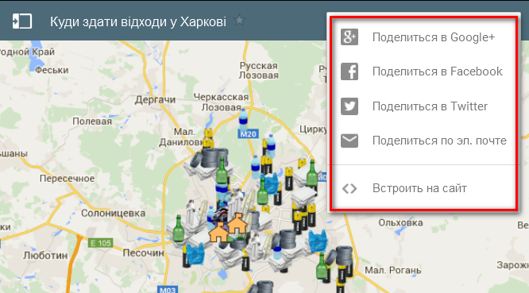Star the map Куди здати відходи у Харкові
This screenshot has width=529, height=293.
click(x=239, y=21)
